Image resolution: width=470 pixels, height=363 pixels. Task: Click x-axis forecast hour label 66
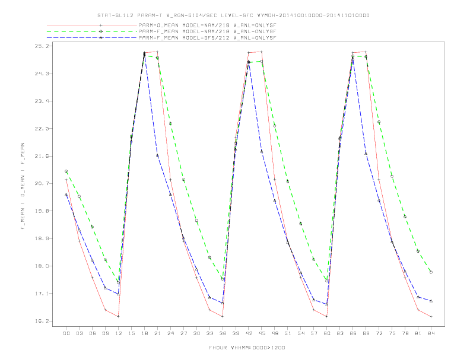353,333
